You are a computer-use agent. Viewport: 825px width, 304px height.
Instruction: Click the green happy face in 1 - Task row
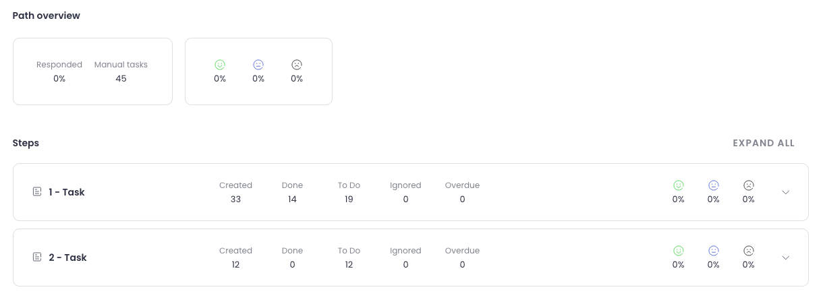pos(679,185)
